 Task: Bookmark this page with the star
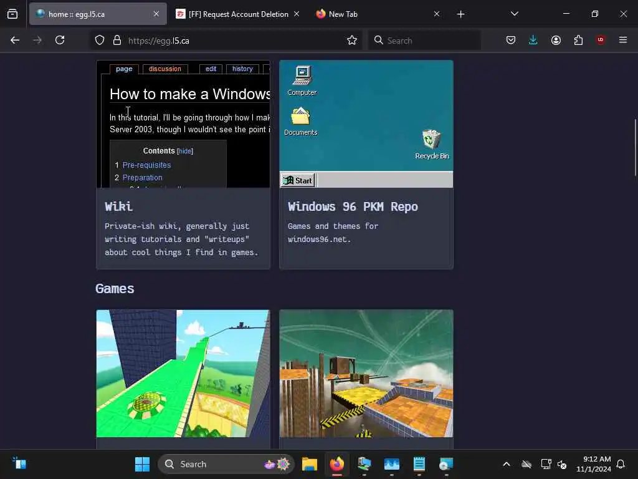[x=352, y=41]
